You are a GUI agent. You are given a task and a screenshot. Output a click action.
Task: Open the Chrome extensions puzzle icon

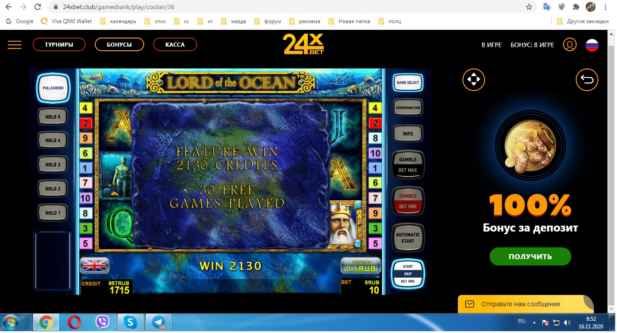[x=576, y=7]
